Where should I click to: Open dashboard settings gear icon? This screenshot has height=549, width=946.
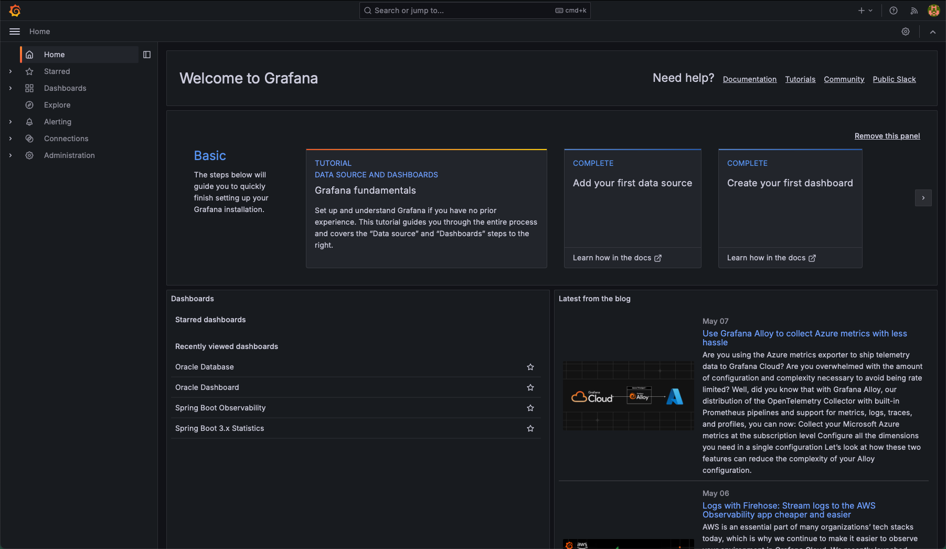coord(906,31)
